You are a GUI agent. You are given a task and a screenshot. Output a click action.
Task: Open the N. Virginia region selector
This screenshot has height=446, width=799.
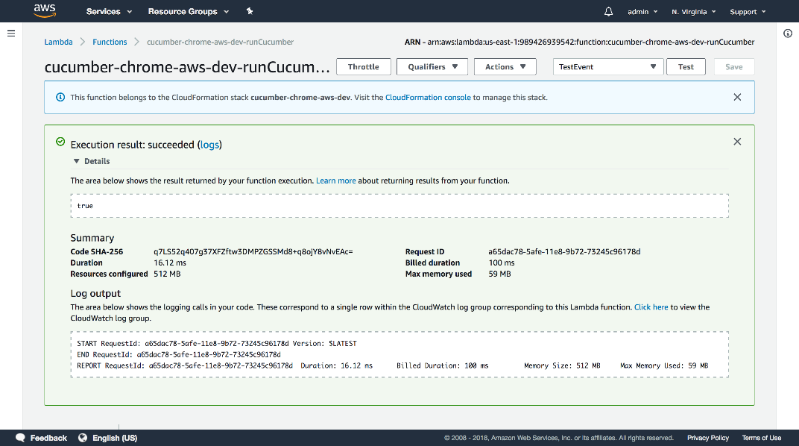click(x=693, y=12)
